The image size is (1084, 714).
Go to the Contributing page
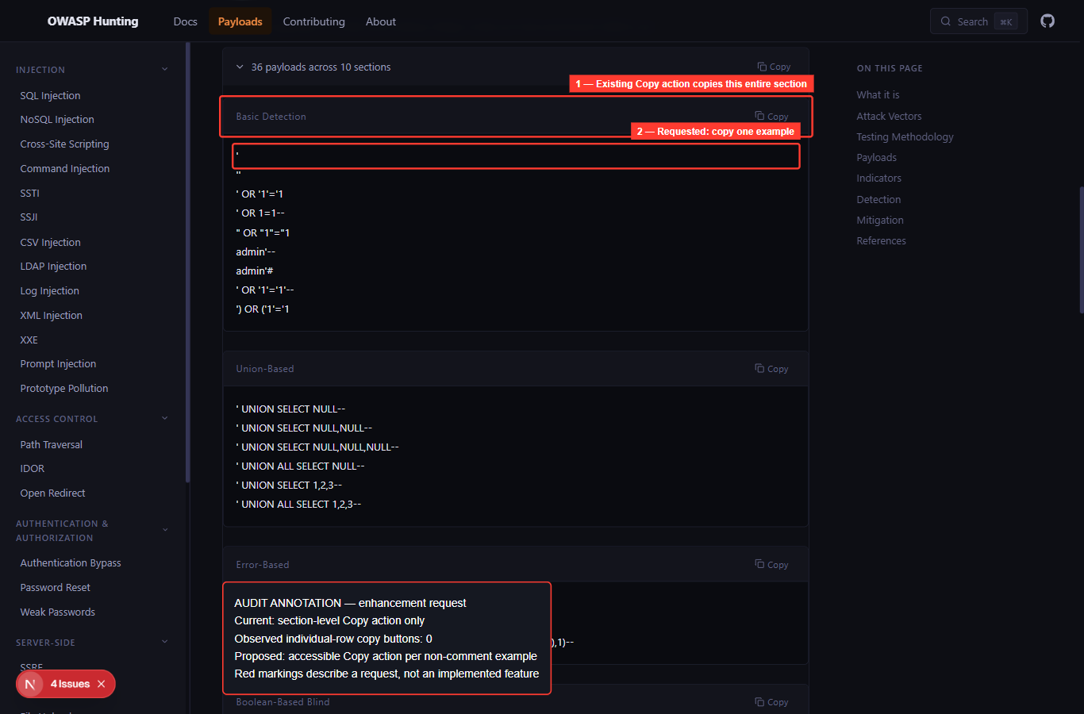(314, 21)
